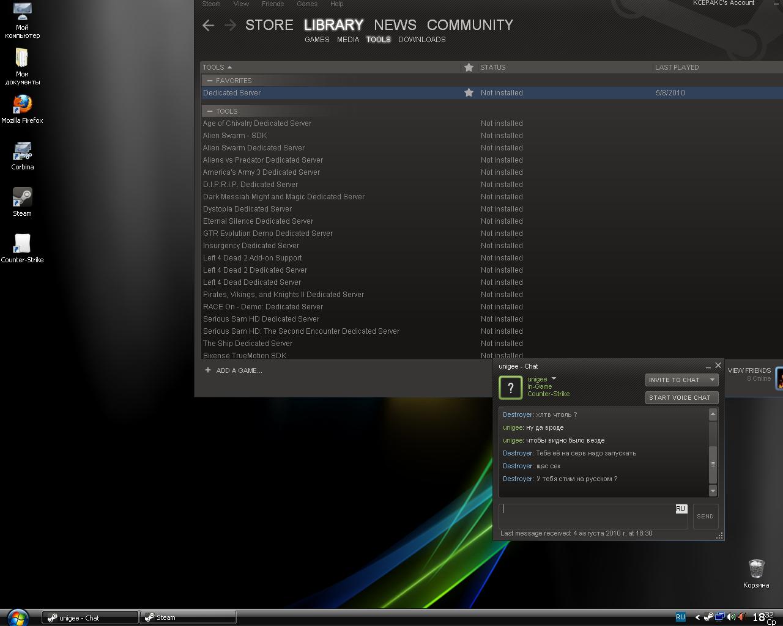The height and width of the screenshot is (626, 783).
Task: Switch to the Steam taskbar button
Action: (188, 617)
